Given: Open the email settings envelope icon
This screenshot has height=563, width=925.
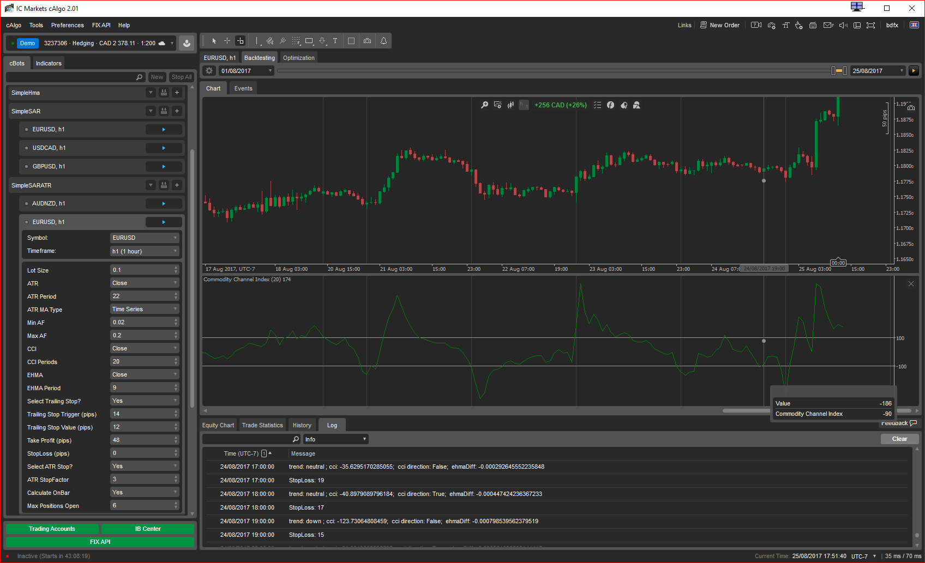Looking at the screenshot, I should point(828,25).
